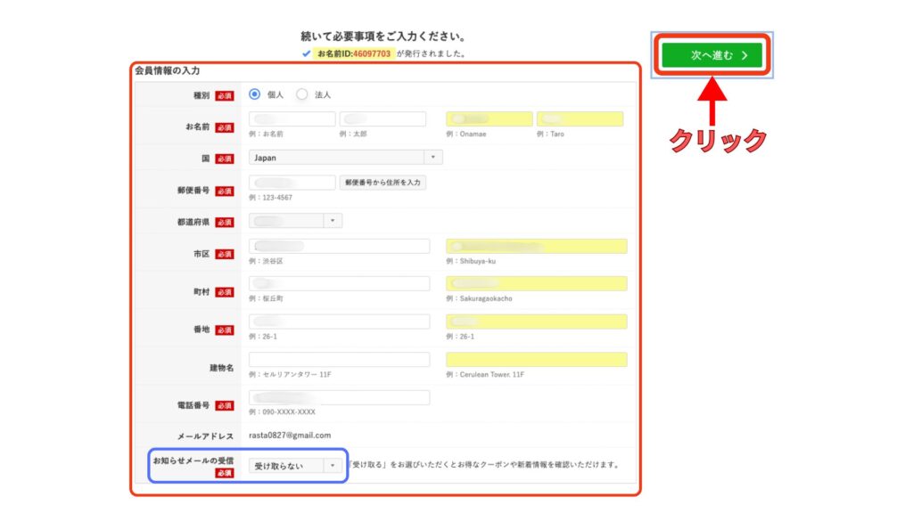Click the blue checkmark icon beside お名前ID
The height and width of the screenshot is (513, 913).
pyautogui.click(x=307, y=53)
